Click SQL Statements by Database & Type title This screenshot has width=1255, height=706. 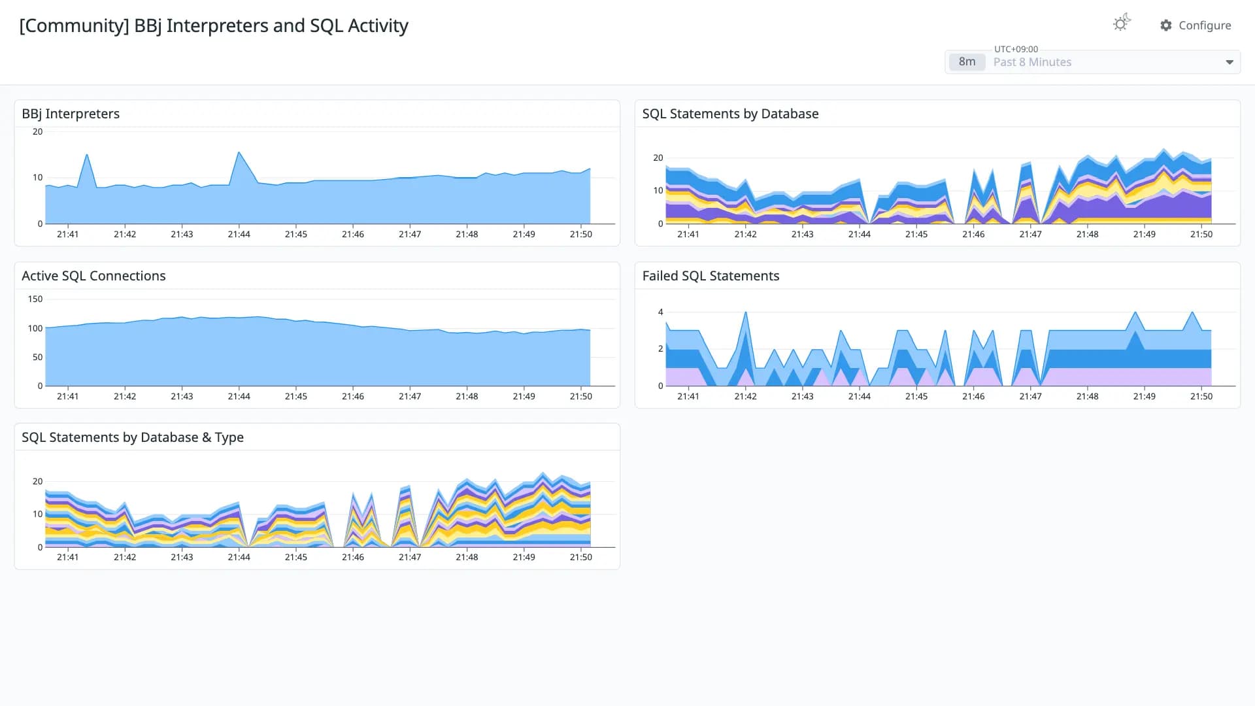coord(133,437)
